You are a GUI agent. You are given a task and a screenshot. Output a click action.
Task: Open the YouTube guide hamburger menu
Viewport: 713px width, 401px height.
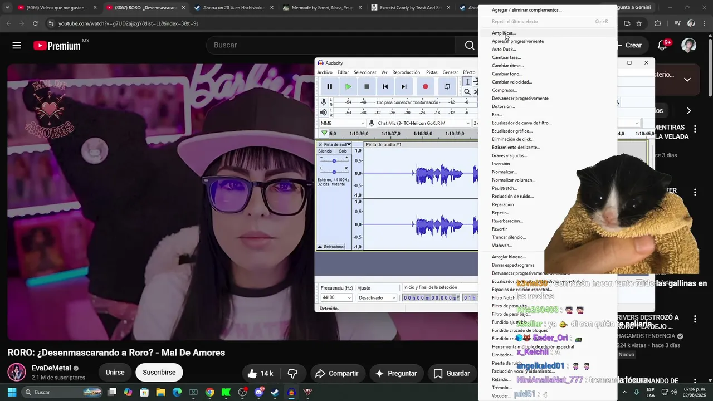click(17, 46)
